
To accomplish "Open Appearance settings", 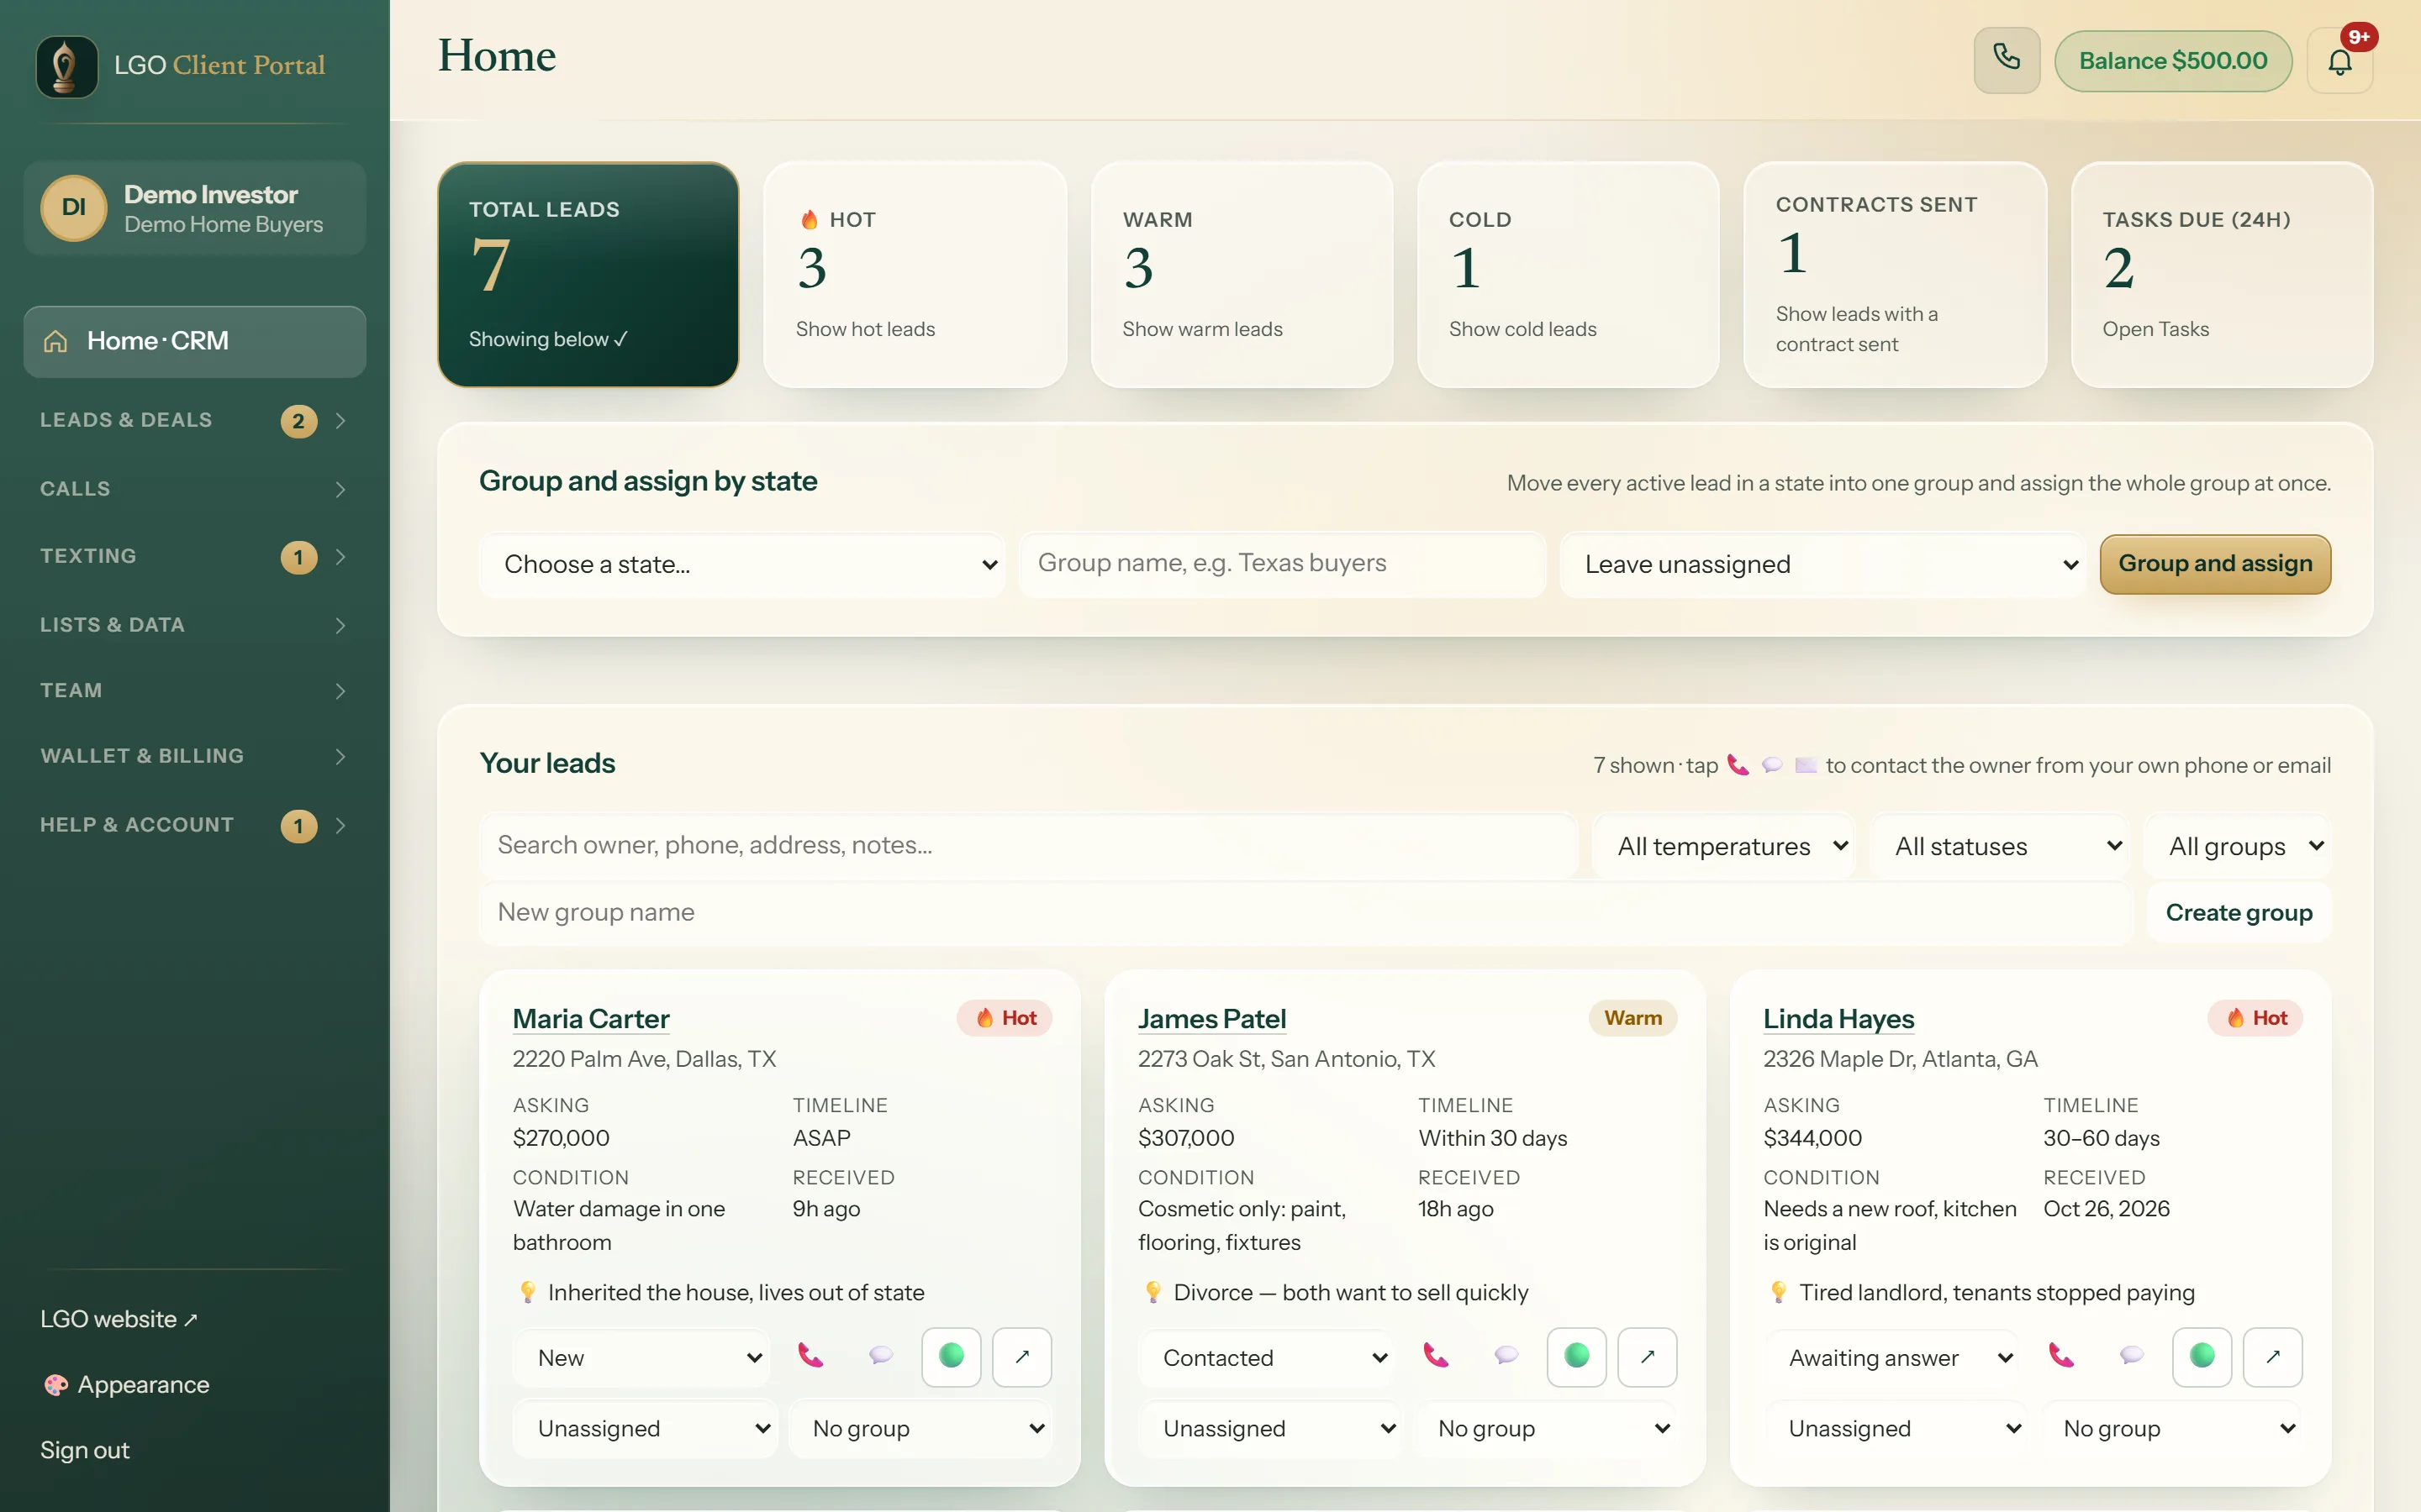I will (x=126, y=1385).
